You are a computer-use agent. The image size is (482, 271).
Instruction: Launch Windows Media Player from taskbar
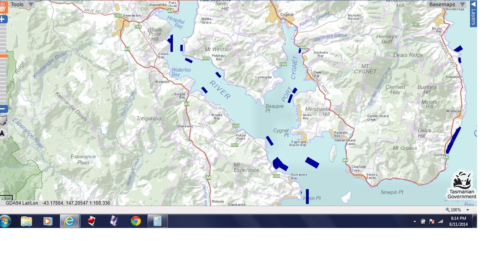click(48, 221)
